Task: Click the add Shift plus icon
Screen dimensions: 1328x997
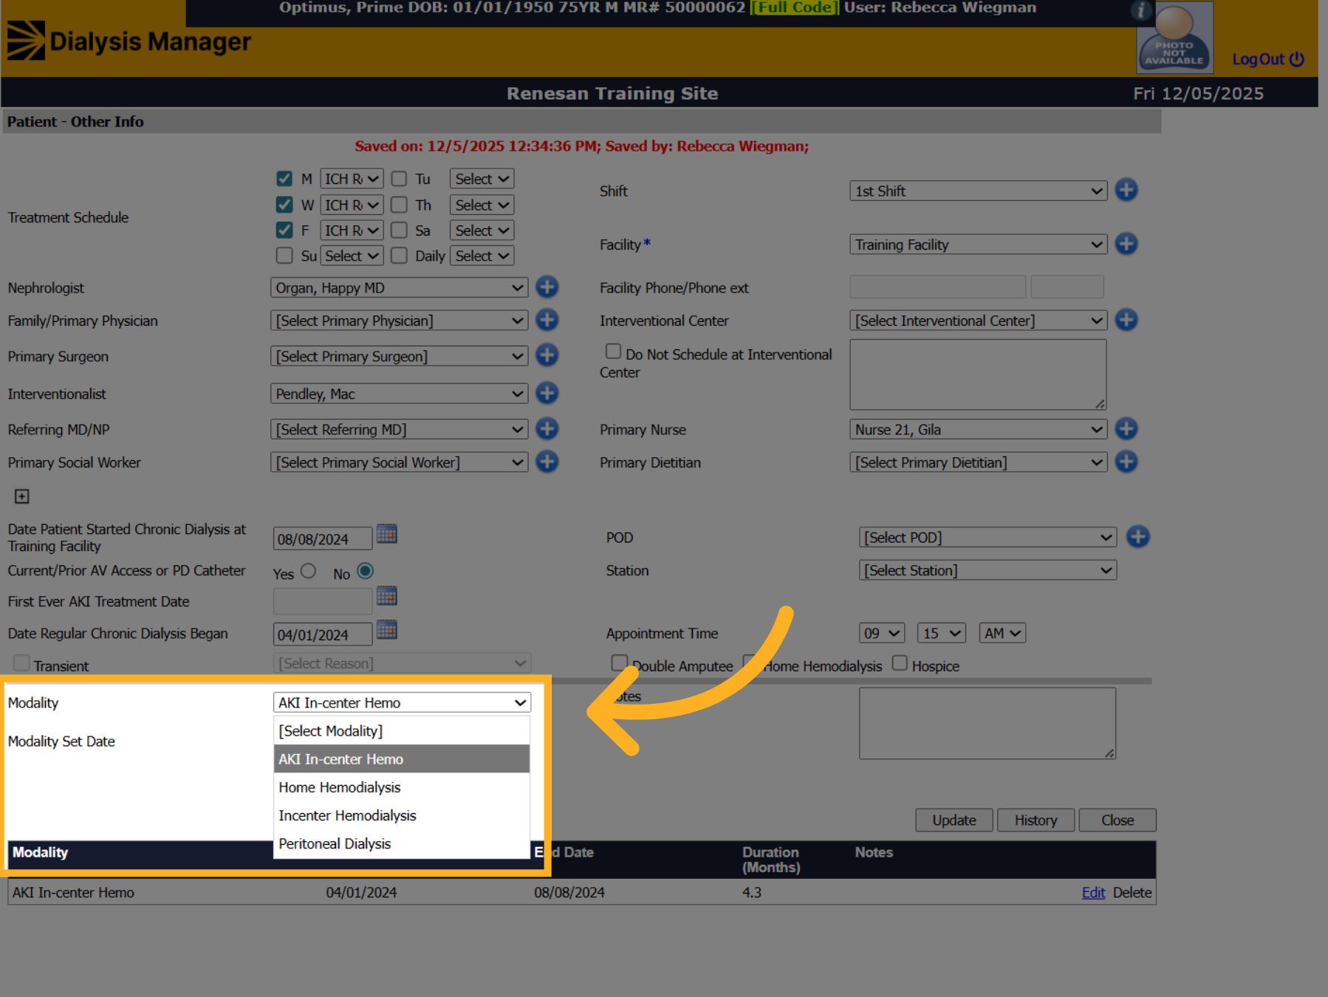Action: [1126, 190]
